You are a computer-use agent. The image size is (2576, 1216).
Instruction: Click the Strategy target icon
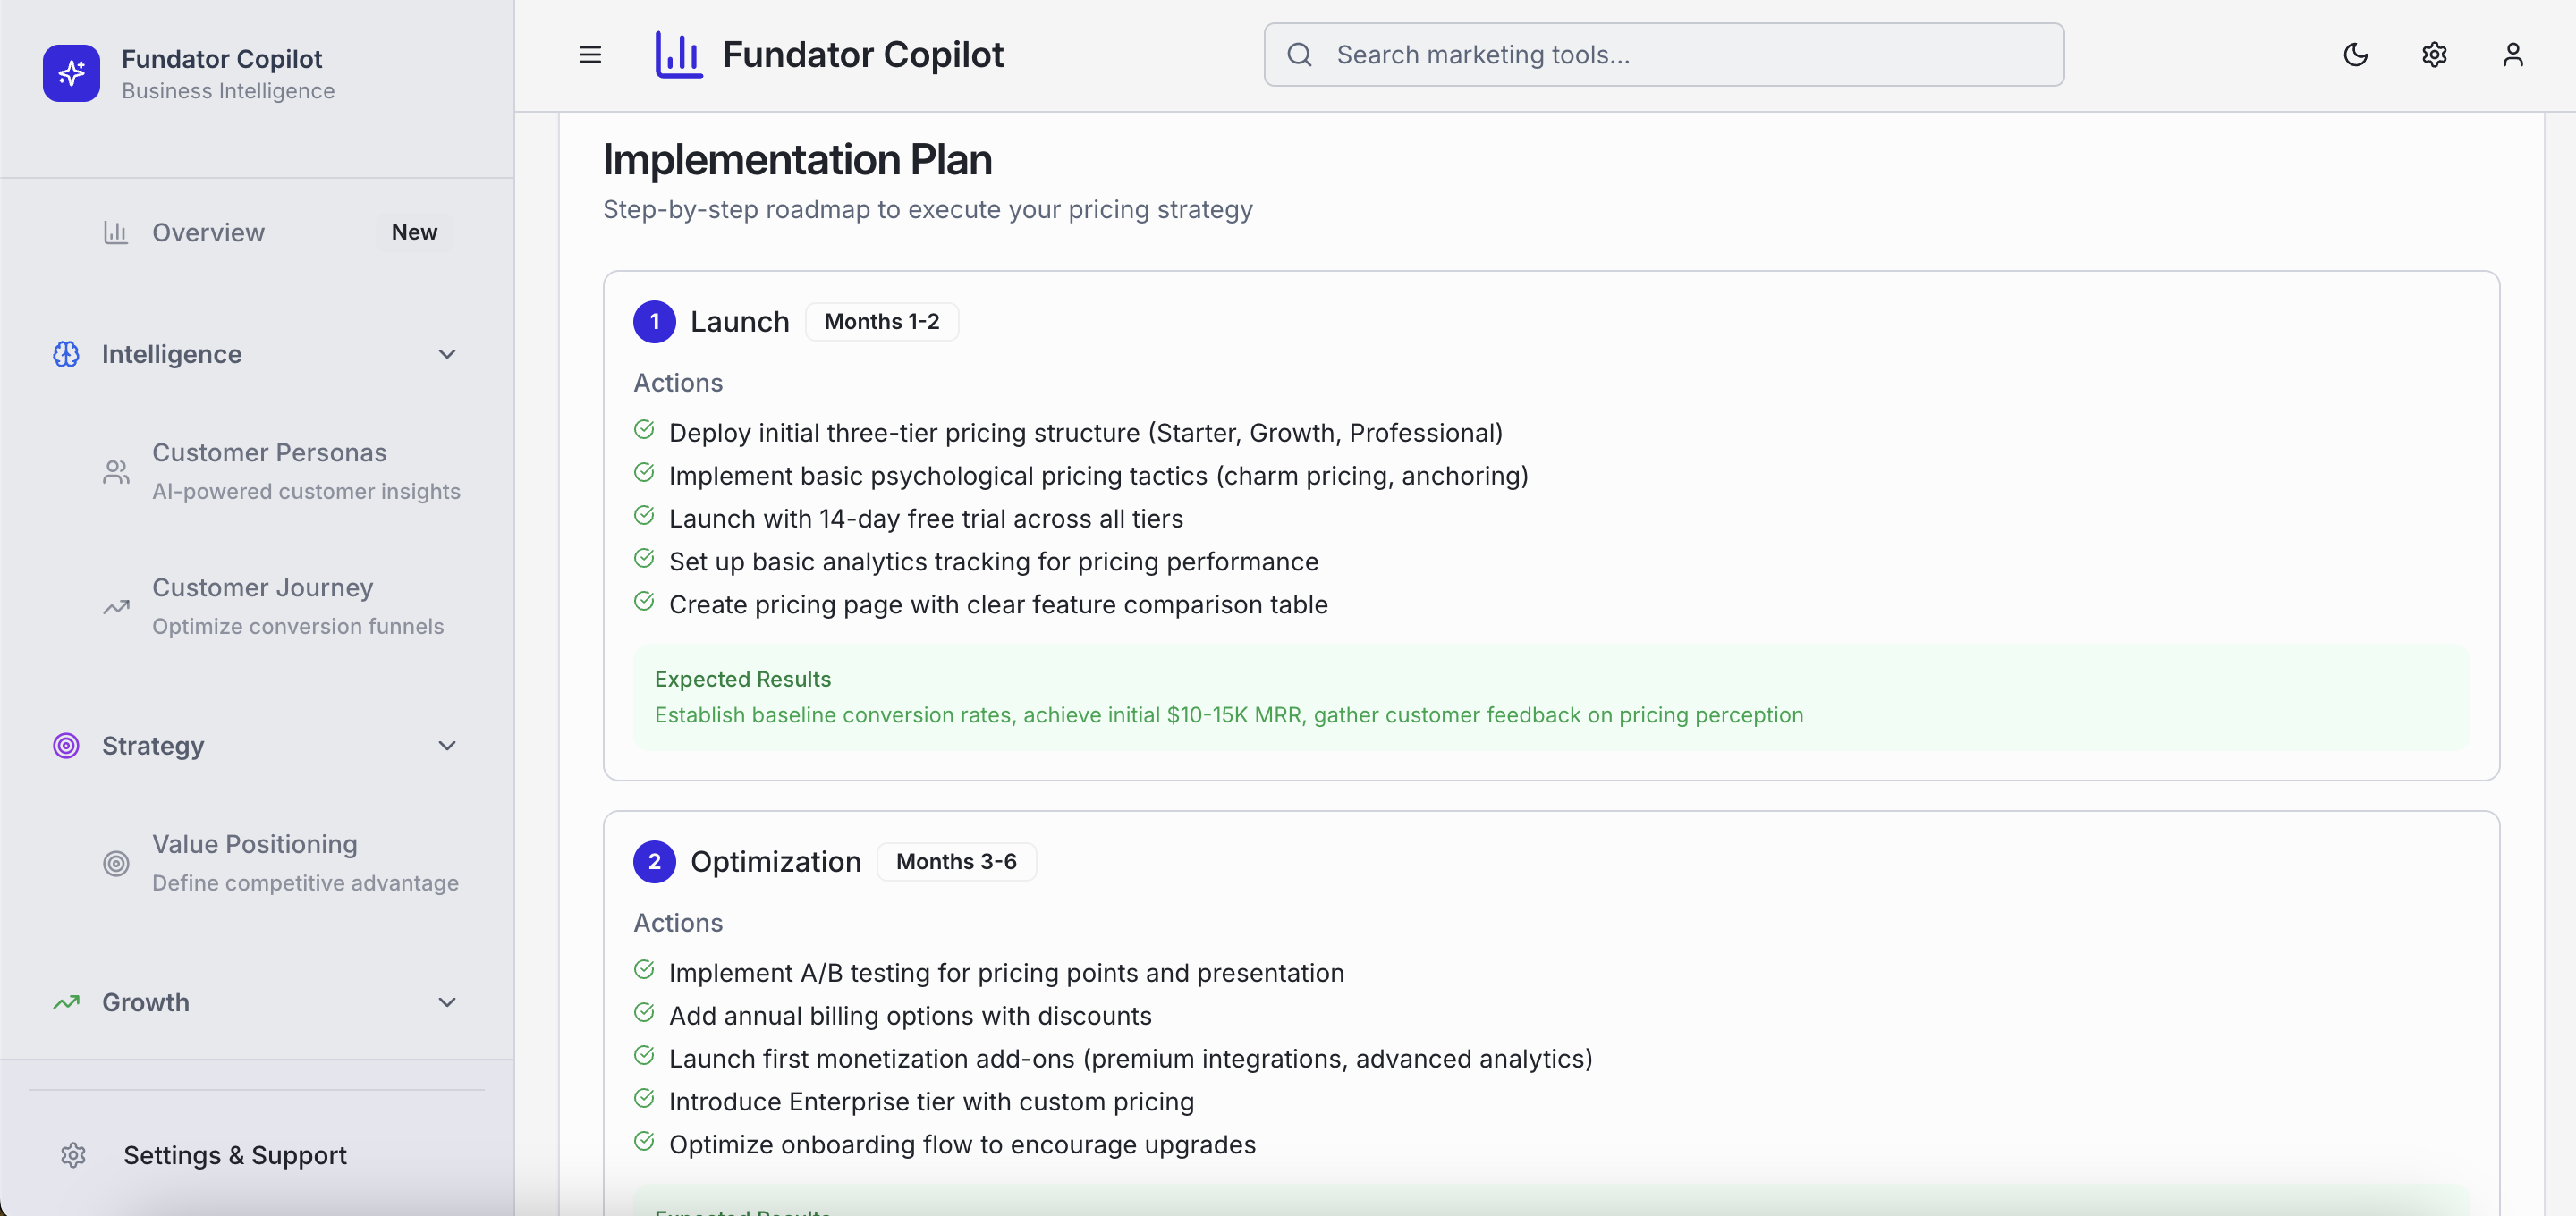[x=66, y=746]
